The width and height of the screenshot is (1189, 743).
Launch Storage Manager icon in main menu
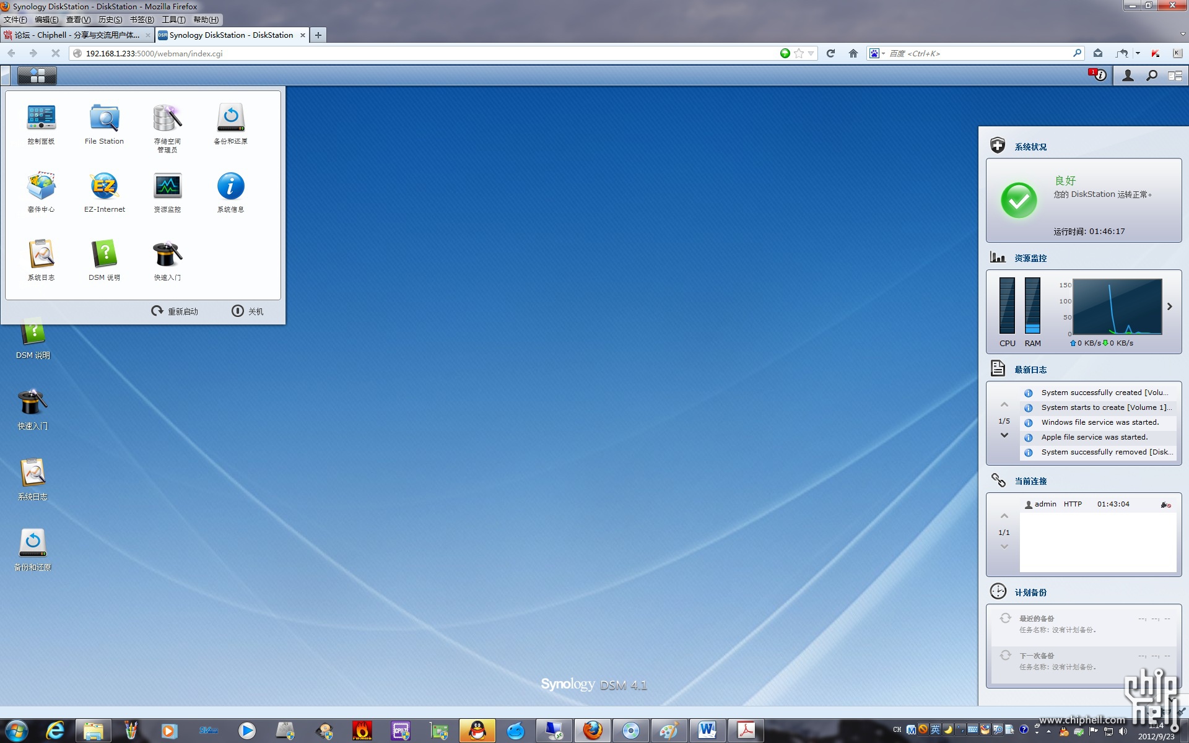167,128
